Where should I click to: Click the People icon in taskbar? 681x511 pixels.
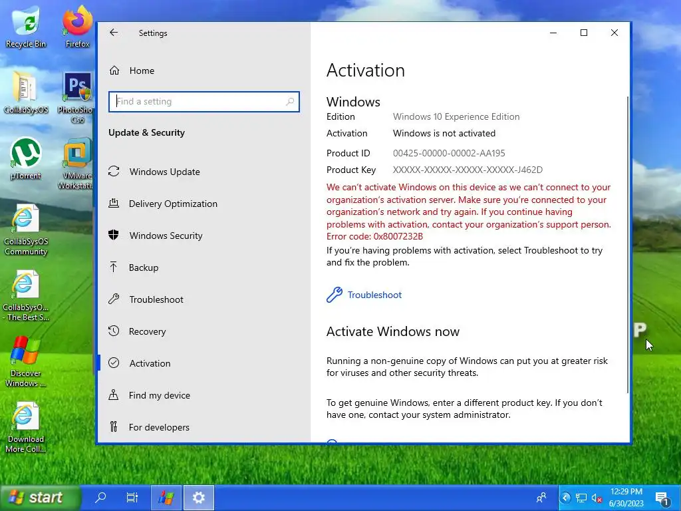pyautogui.click(x=541, y=498)
